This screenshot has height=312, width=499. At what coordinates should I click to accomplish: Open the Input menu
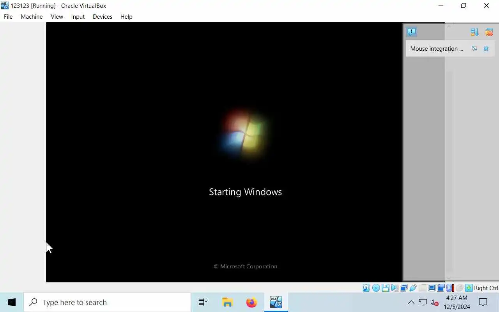(x=78, y=17)
